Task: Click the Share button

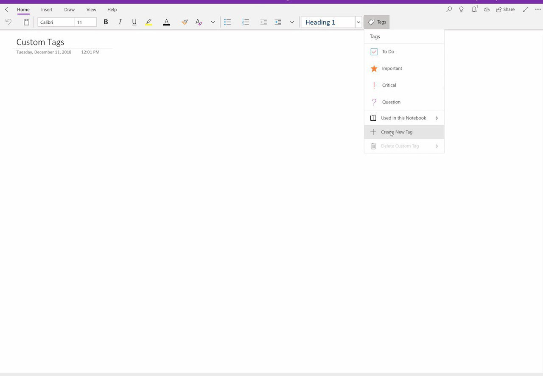Action: click(505, 9)
